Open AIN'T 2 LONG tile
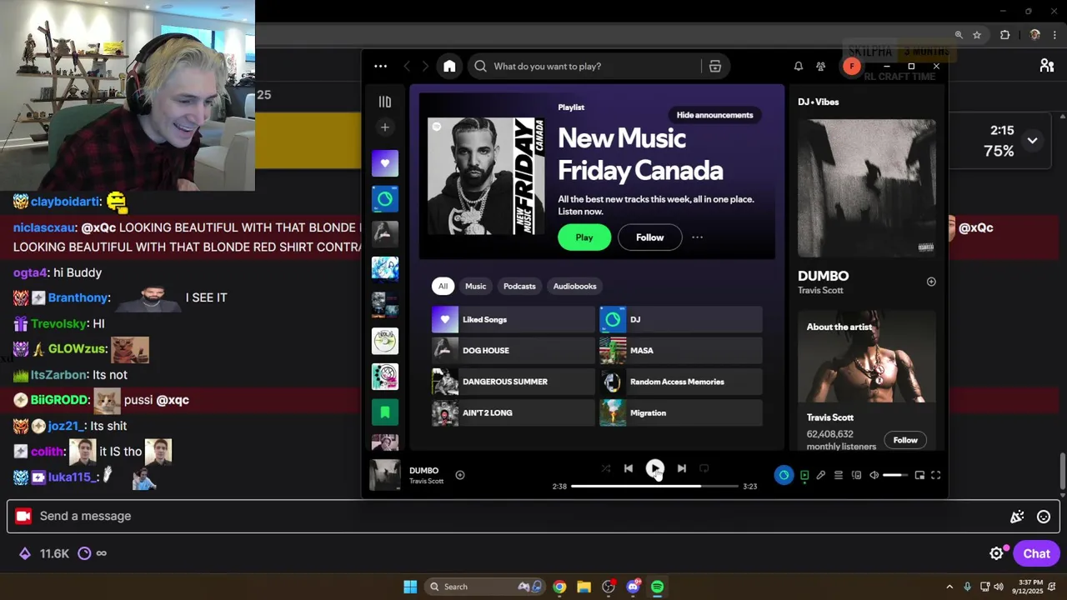Image resolution: width=1067 pixels, height=600 pixels. click(513, 412)
